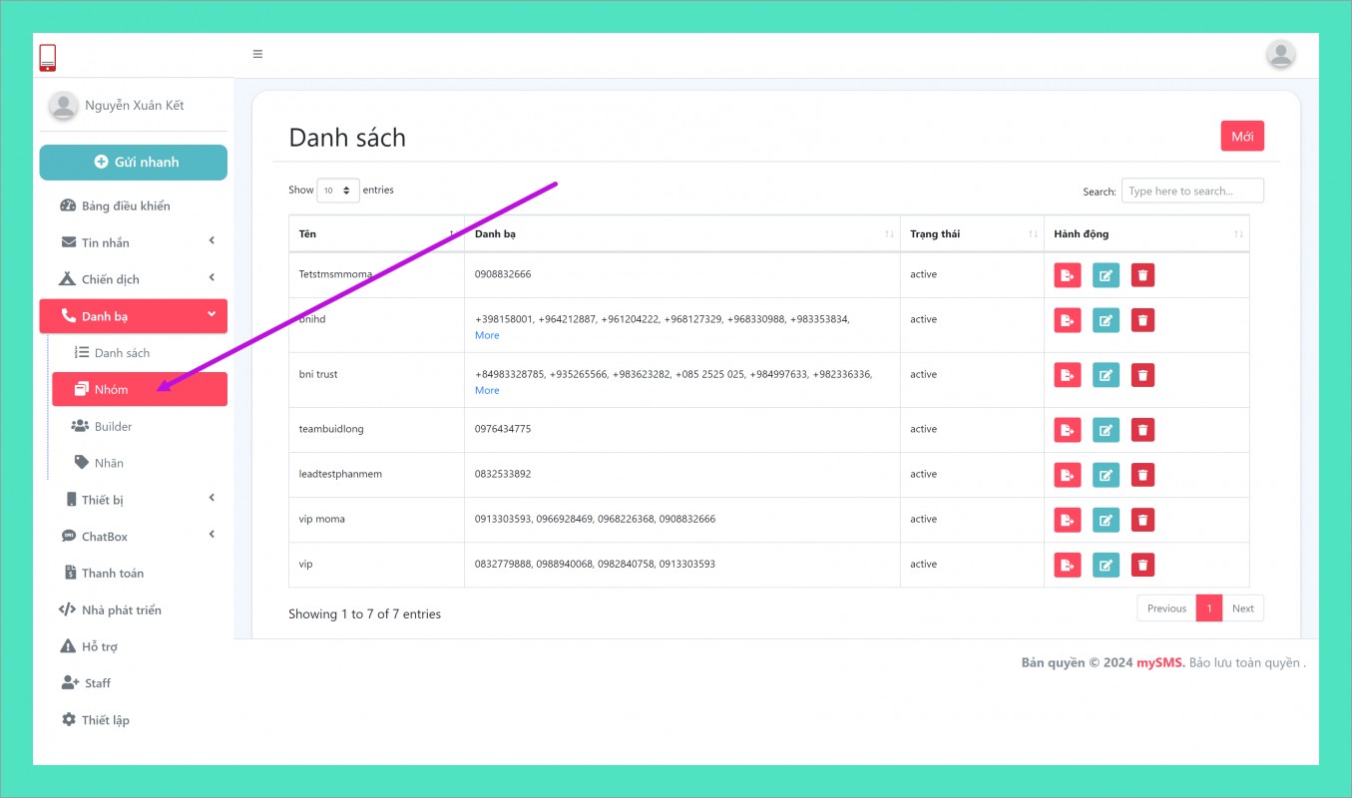Open the user avatar in top right
The height and width of the screenshot is (798, 1352).
[x=1280, y=55]
